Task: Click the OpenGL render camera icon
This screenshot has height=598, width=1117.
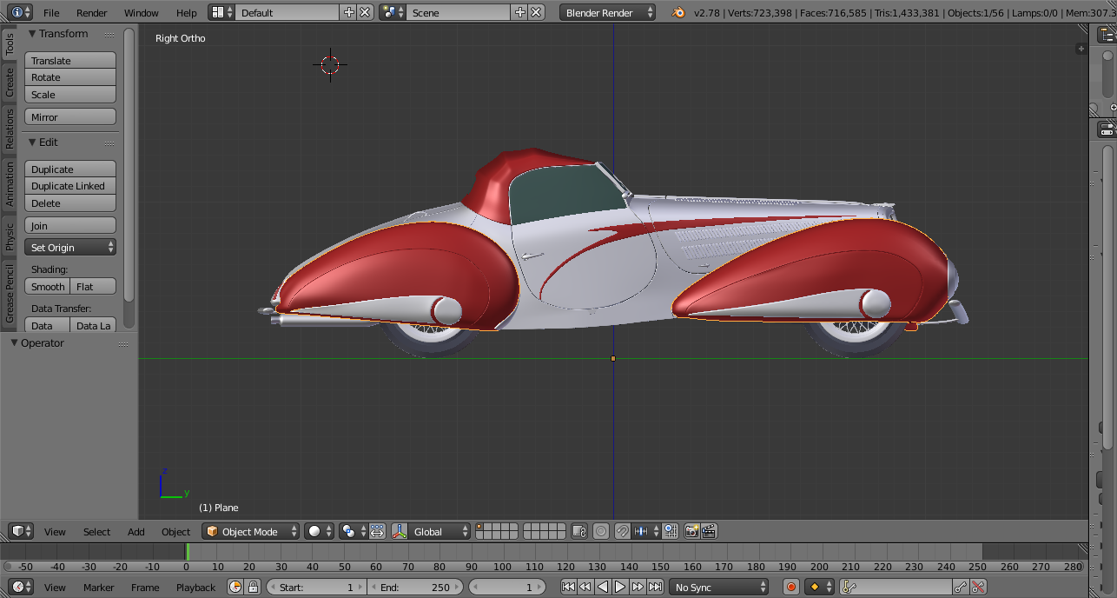Action: pyautogui.click(x=691, y=531)
